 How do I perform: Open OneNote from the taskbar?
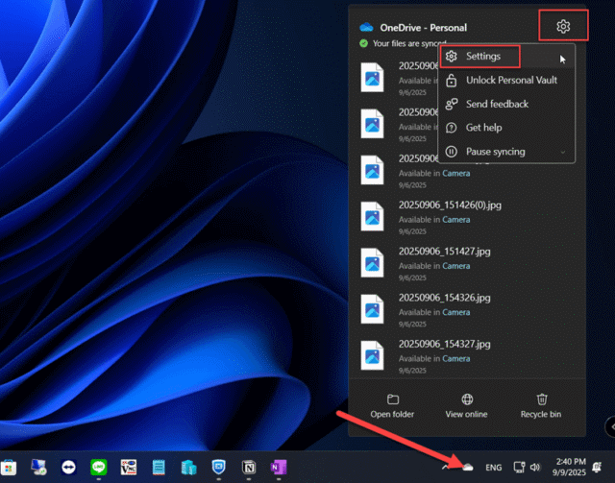(x=279, y=467)
